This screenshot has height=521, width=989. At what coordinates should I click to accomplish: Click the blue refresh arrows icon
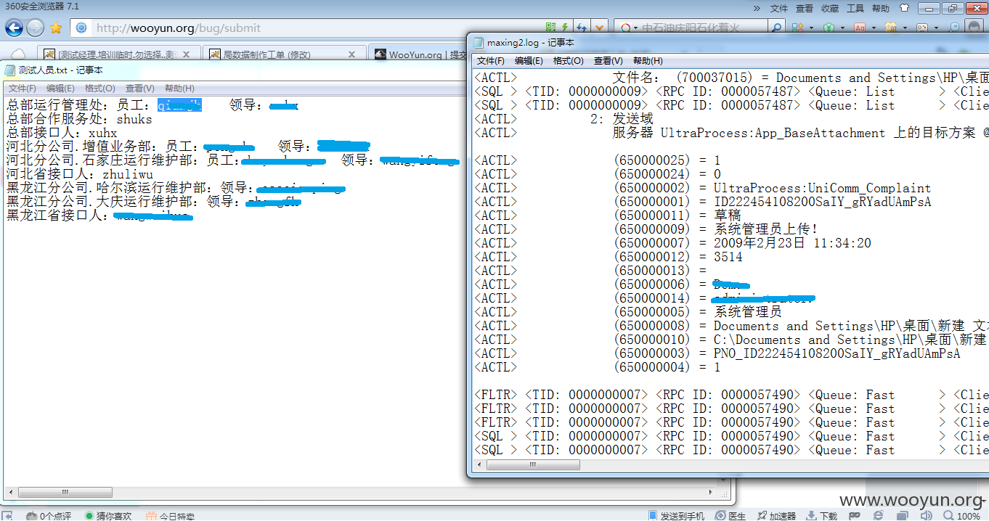click(x=582, y=28)
